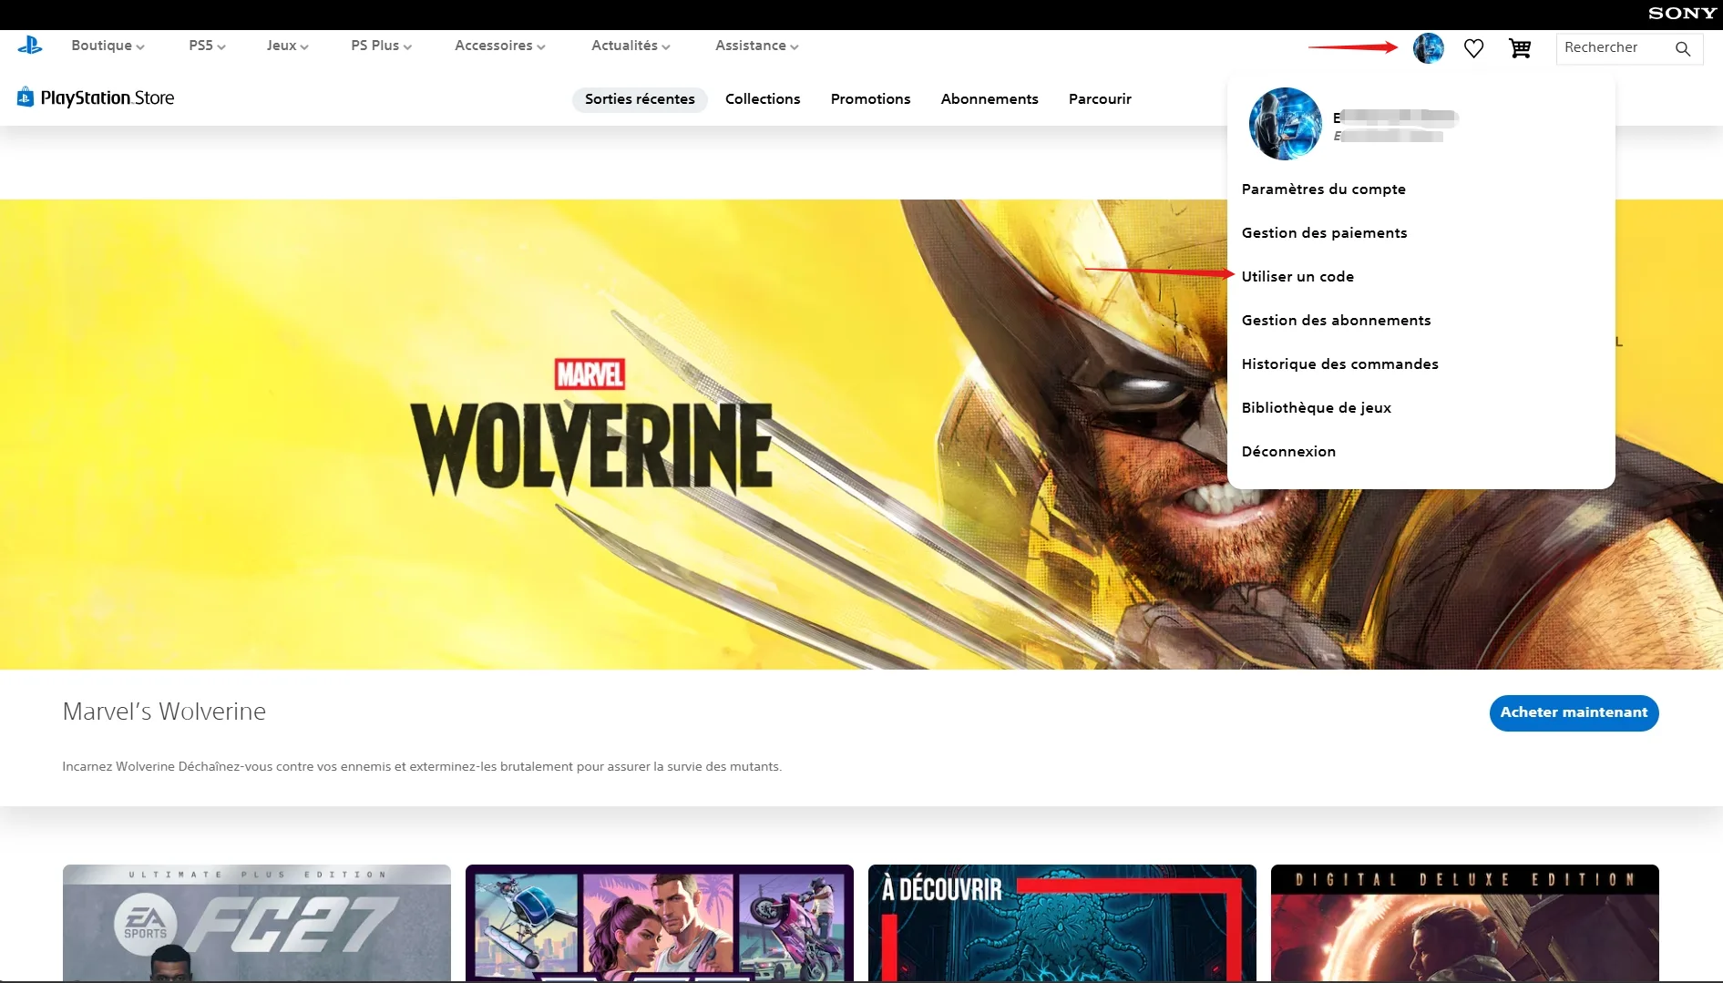Expand the Actualités dropdown menu

coord(631,46)
